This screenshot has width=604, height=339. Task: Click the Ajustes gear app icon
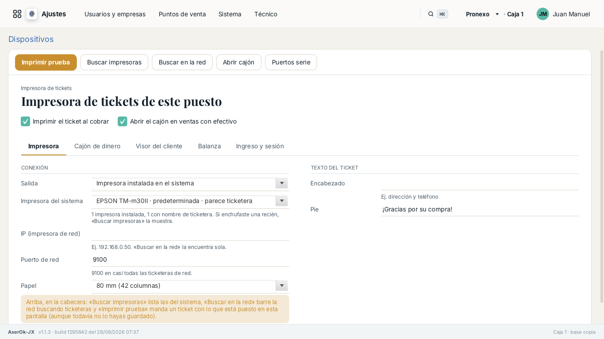(x=32, y=14)
